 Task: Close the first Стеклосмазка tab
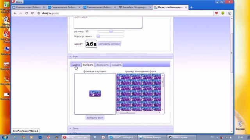[x=44, y=7]
